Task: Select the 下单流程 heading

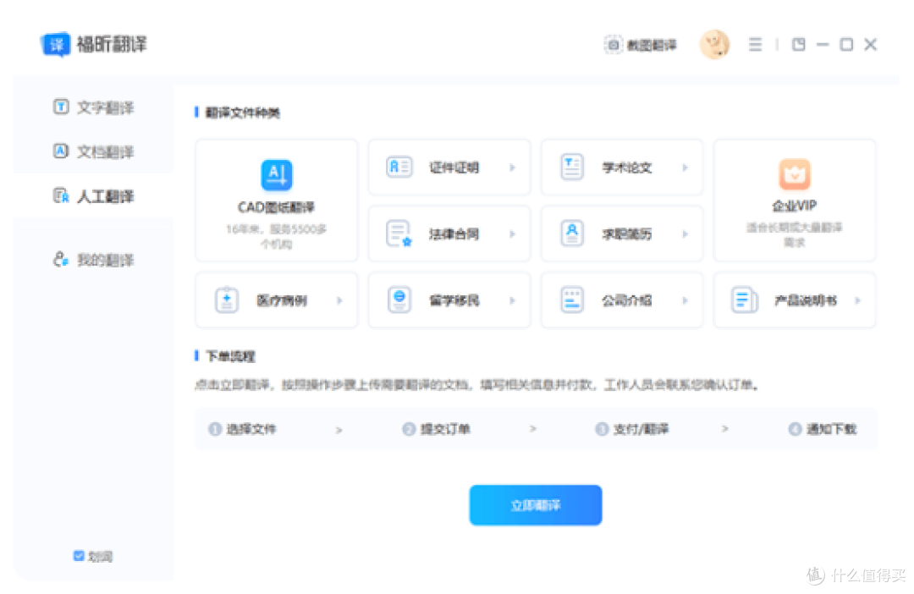Action: (x=230, y=356)
